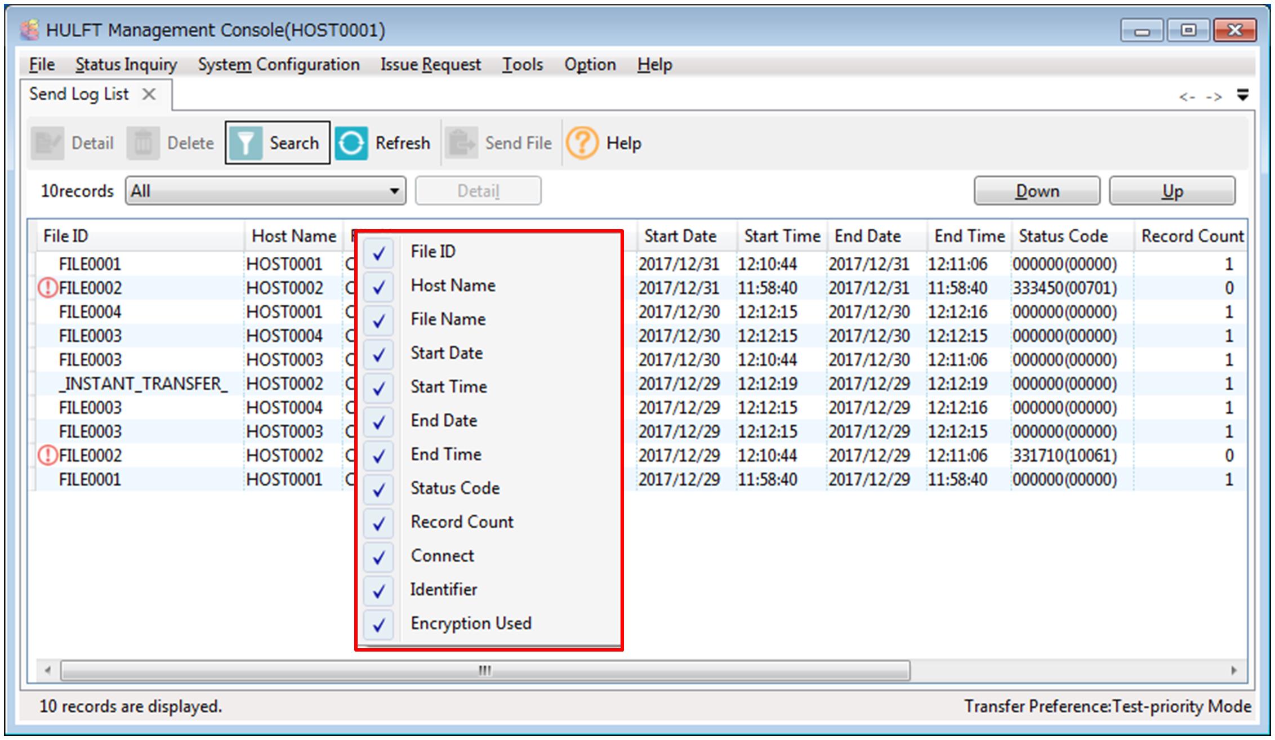This screenshot has height=740, width=1275.
Task: Click the scrollbar right arrow
Action: pos(1234,671)
